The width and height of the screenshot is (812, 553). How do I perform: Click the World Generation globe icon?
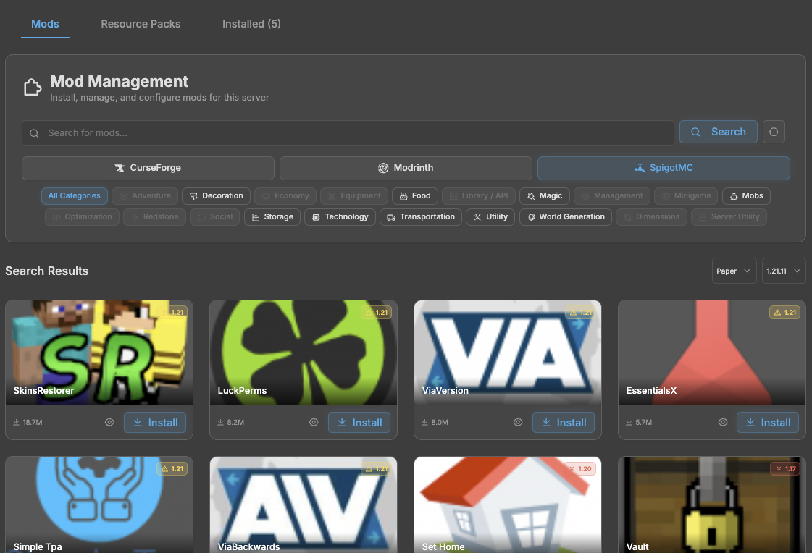click(531, 216)
